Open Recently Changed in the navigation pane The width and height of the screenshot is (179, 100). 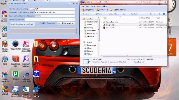91,22
